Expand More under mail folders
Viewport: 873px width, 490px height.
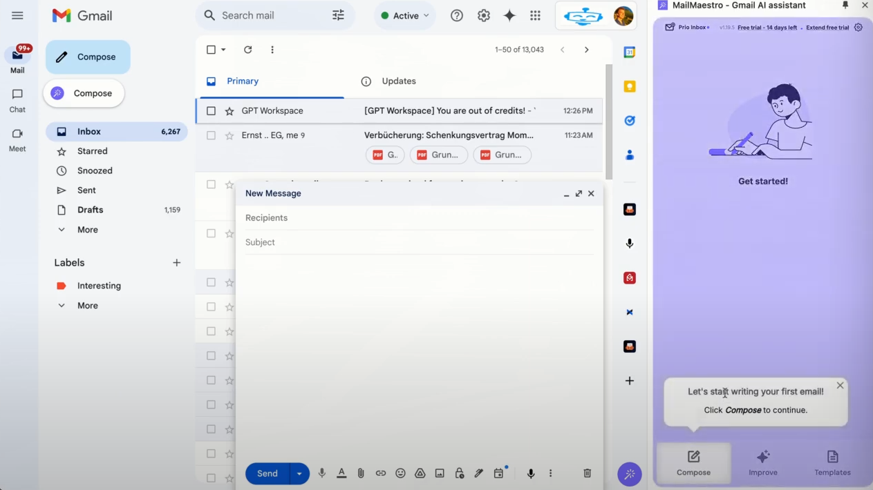(88, 230)
